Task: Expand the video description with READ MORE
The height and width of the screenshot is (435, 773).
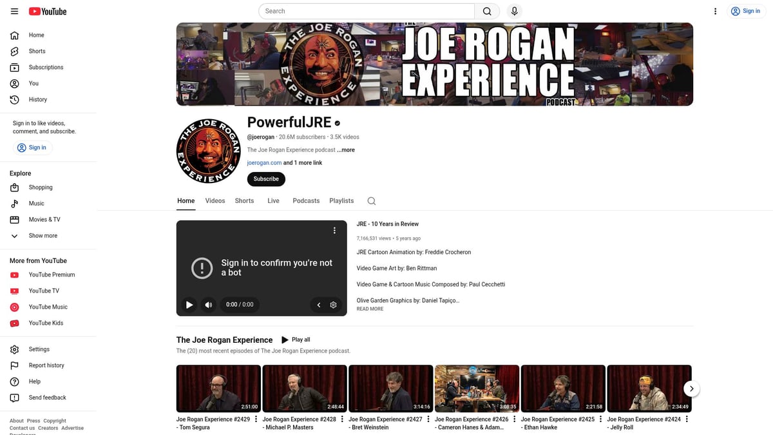Action: pyautogui.click(x=370, y=309)
